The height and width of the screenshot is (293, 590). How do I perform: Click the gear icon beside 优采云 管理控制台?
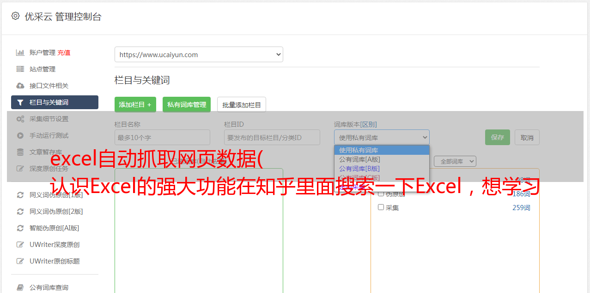pyautogui.click(x=15, y=16)
